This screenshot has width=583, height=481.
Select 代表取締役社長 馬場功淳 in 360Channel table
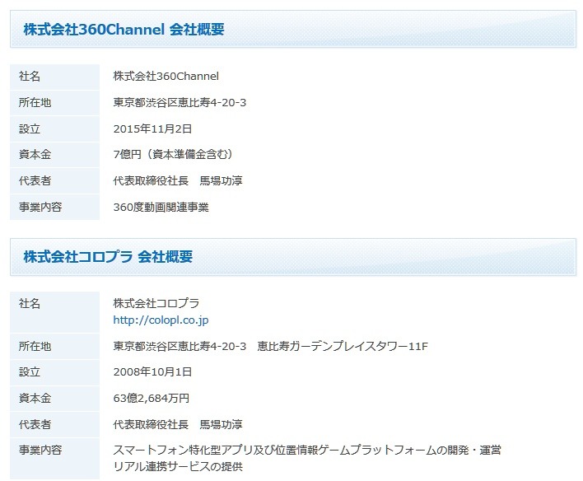(x=178, y=181)
